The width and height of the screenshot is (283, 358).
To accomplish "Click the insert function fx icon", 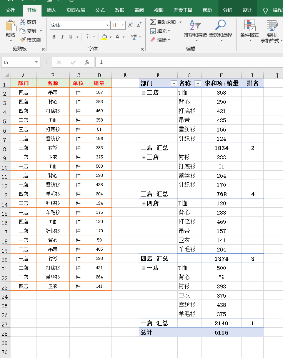I will (87, 62).
